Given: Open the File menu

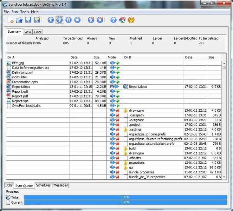Looking at the screenshot, I should point(6,12).
